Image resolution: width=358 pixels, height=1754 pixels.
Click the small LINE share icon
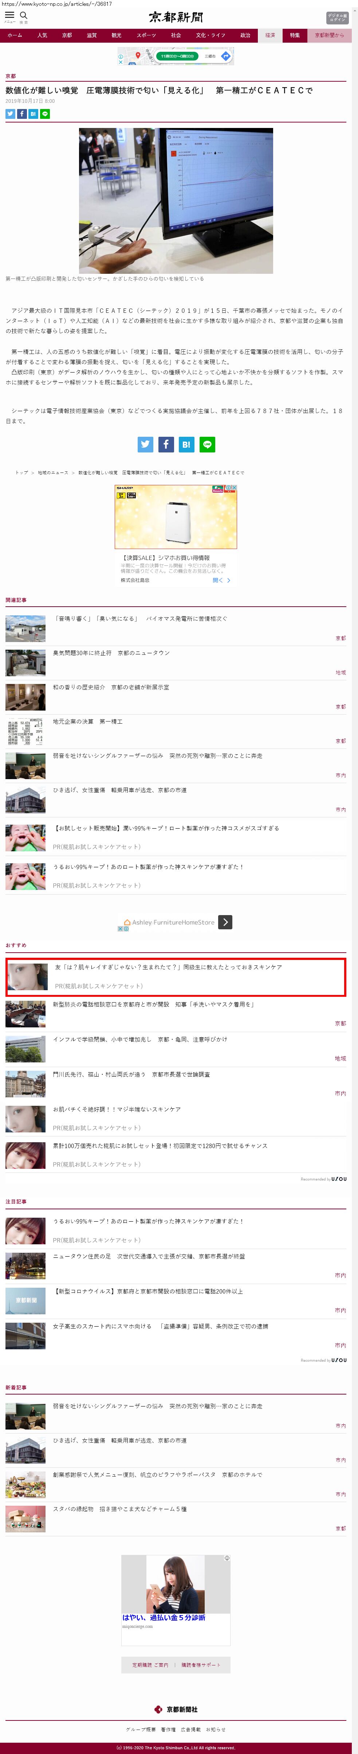point(45,114)
